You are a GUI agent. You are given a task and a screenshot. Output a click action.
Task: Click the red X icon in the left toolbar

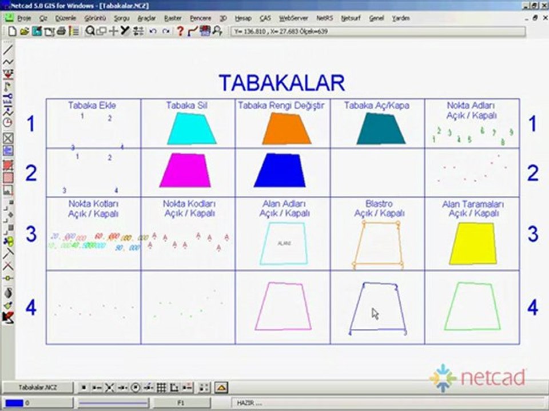[8, 267]
